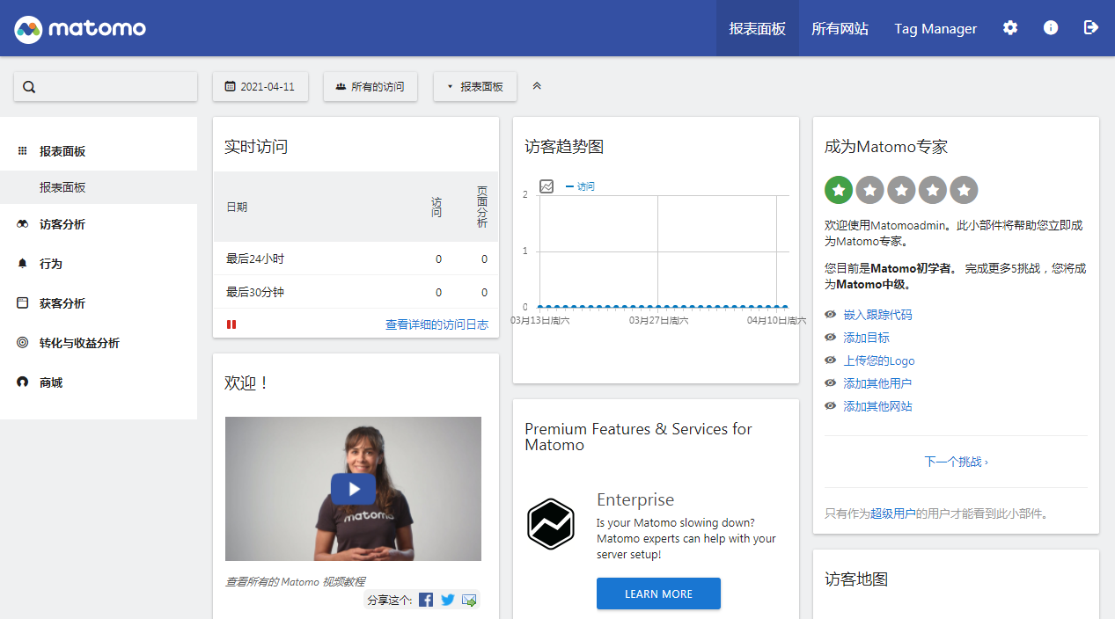Open 所有网站 in the top navigation
1115x619 pixels.
(840, 28)
